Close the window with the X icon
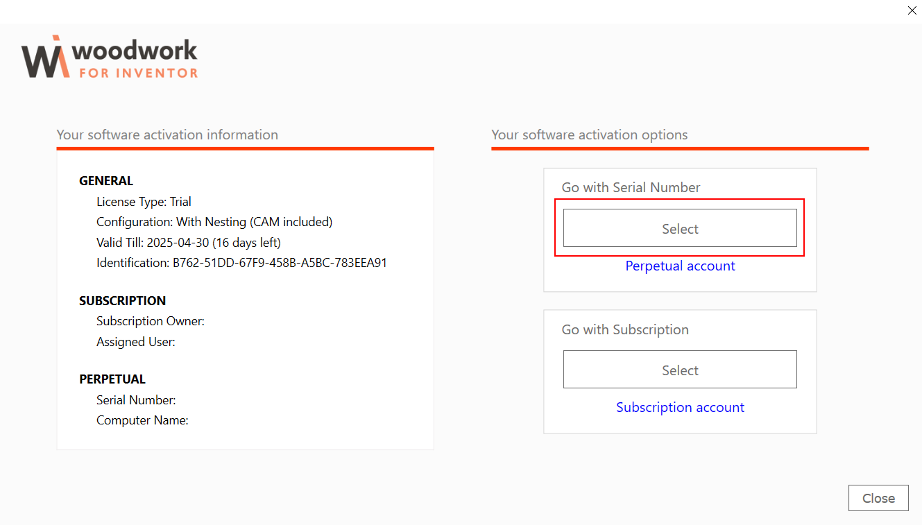 pyautogui.click(x=912, y=10)
